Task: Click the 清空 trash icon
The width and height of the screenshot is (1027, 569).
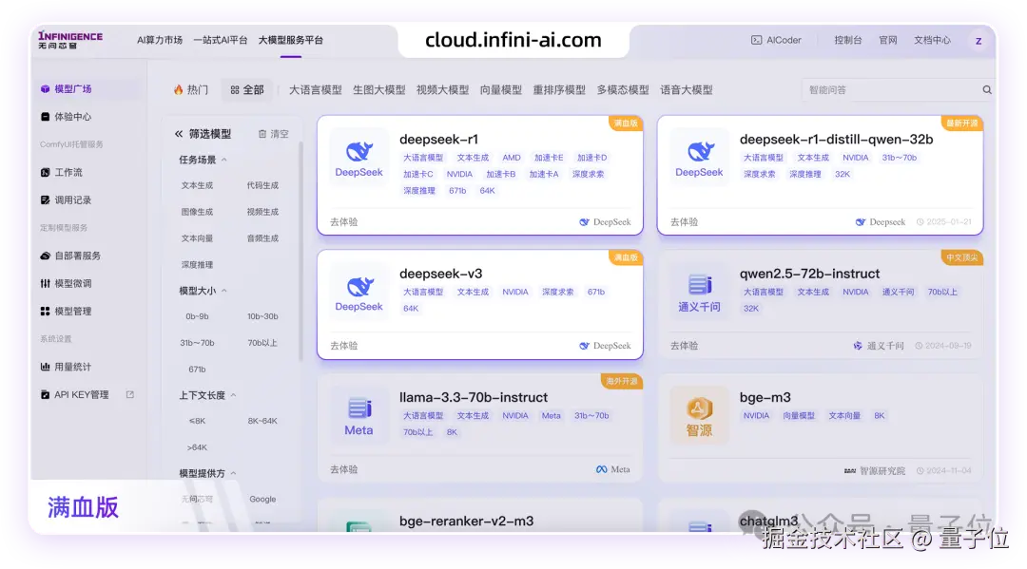Action: (262, 133)
